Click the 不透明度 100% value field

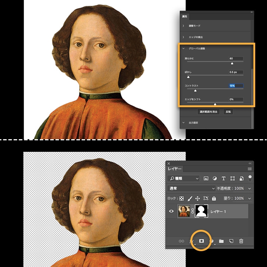pos(239,189)
